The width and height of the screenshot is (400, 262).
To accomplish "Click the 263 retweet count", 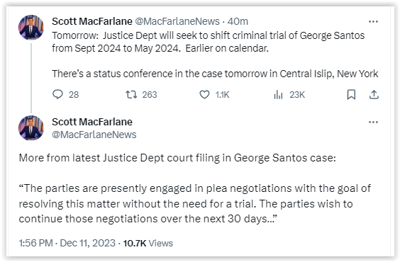I will pos(150,95).
